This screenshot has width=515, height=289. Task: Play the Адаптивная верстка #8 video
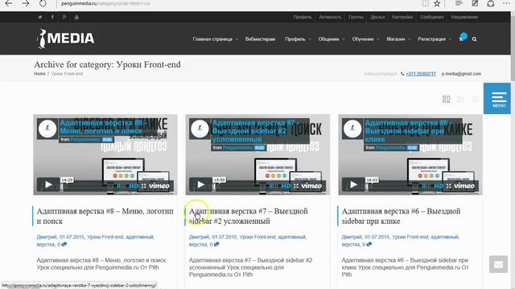coord(48,185)
